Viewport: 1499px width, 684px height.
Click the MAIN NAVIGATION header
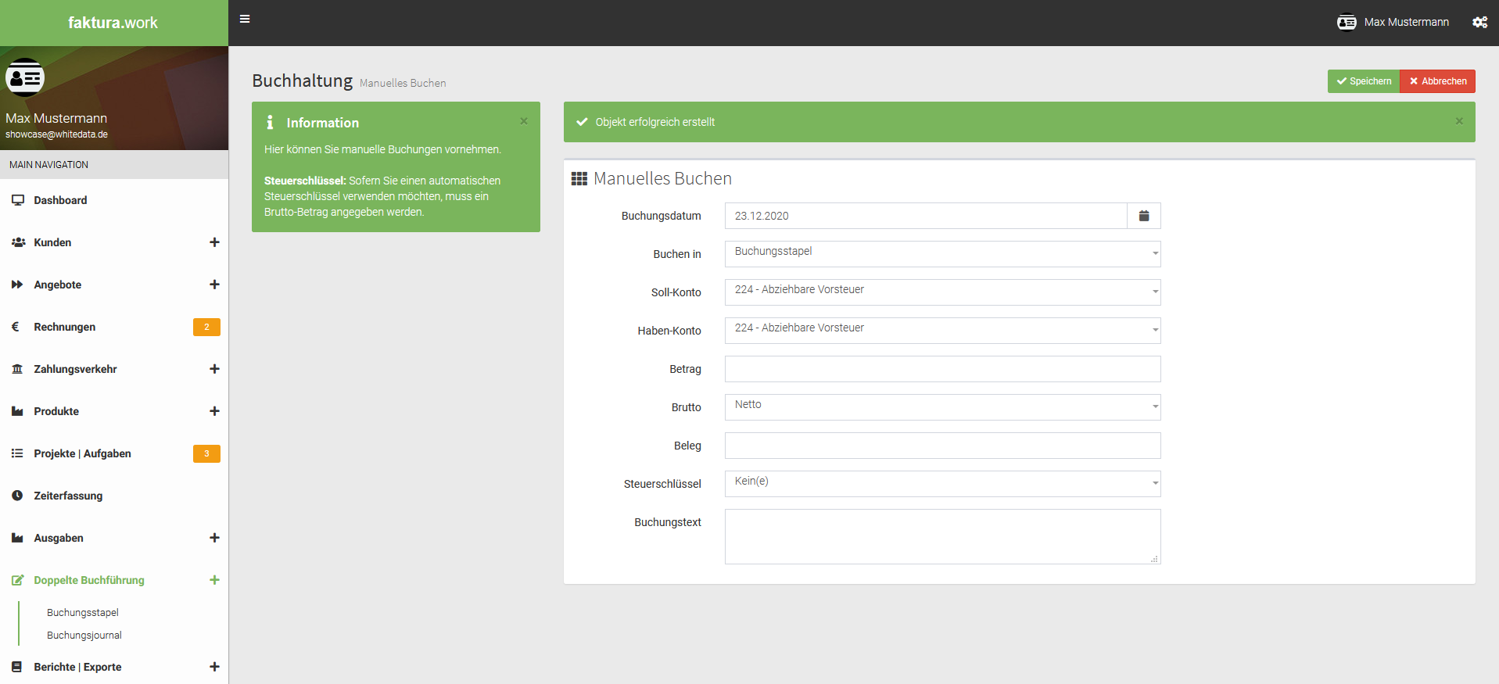[x=114, y=165]
